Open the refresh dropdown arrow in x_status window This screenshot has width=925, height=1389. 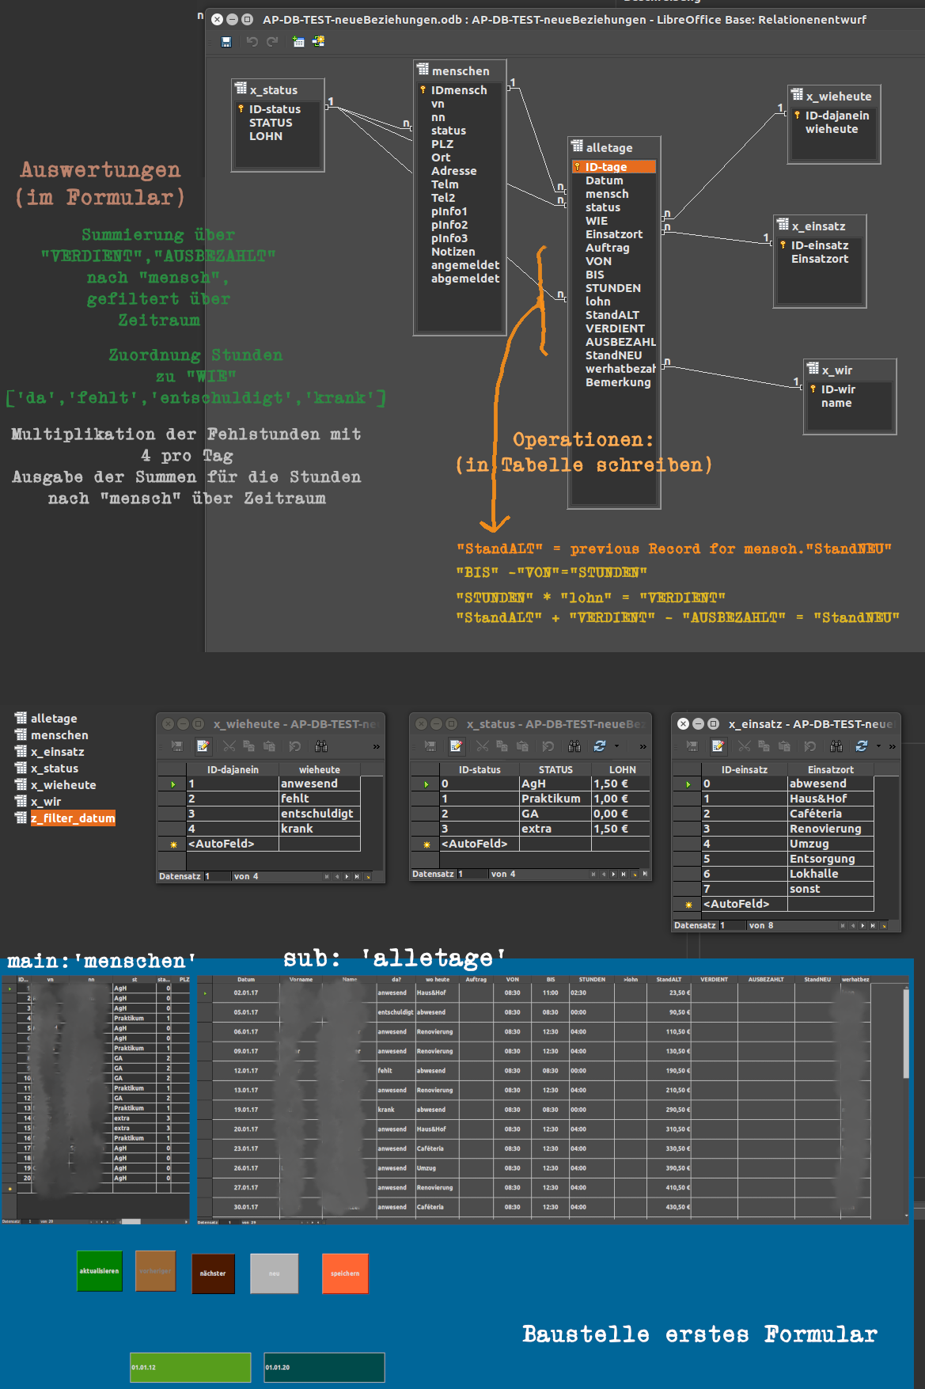click(616, 746)
